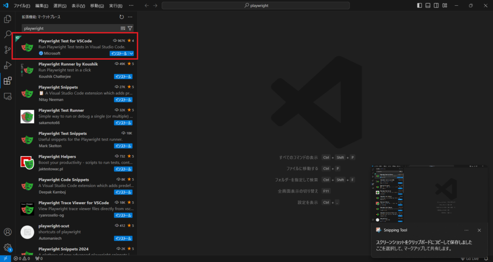Click the Accounts icon in activity bar

(x=8, y=232)
